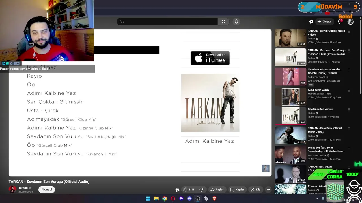Screen dimensions: 362x203
Task: Click Download on iTunes badge
Action: [210, 58]
